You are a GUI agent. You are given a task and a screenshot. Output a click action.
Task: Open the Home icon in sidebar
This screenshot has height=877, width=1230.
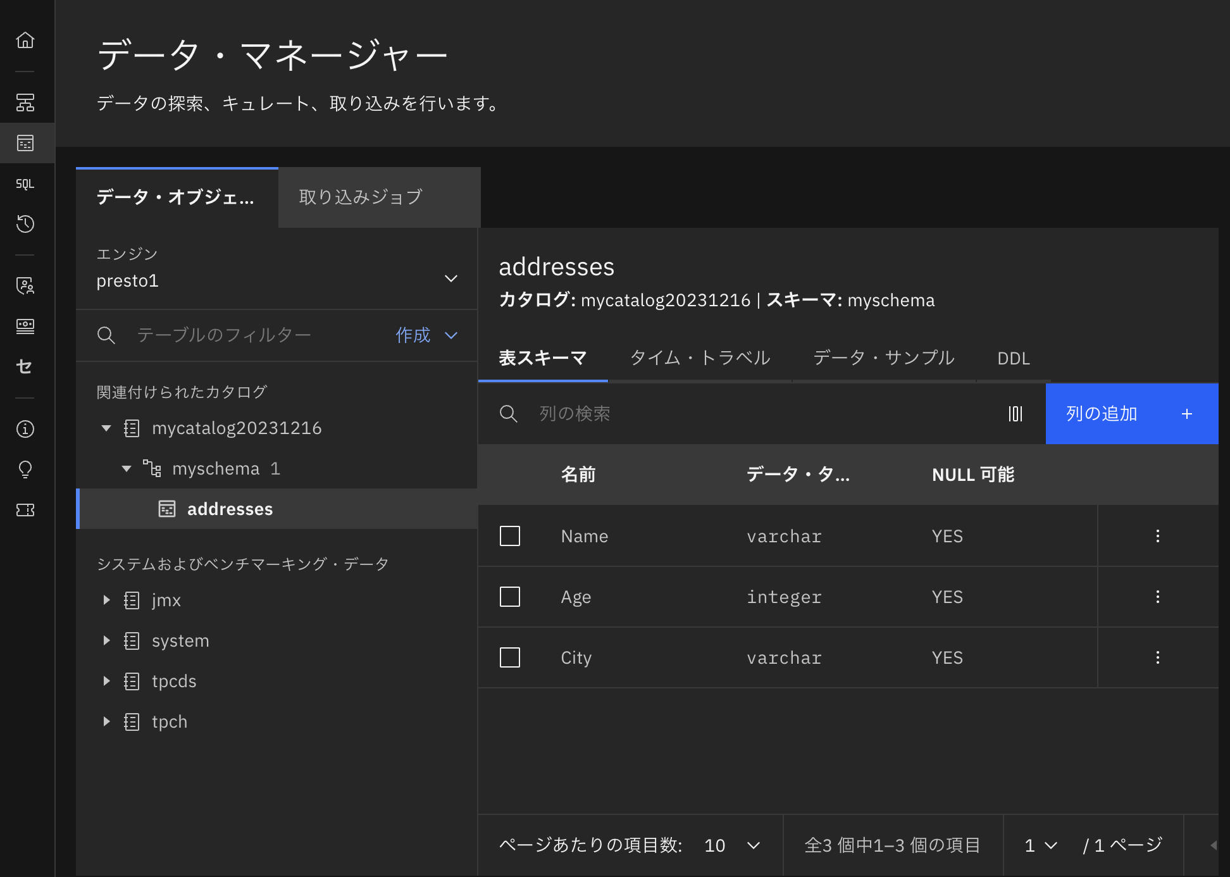pyautogui.click(x=25, y=40)
